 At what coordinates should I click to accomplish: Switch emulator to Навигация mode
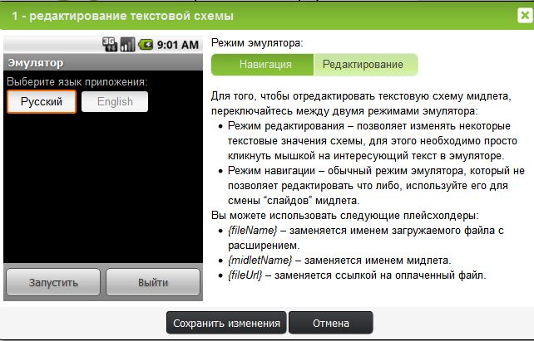click(262, 65)
